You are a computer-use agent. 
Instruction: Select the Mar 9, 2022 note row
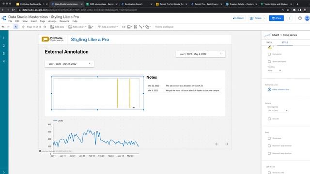[184, 90]
